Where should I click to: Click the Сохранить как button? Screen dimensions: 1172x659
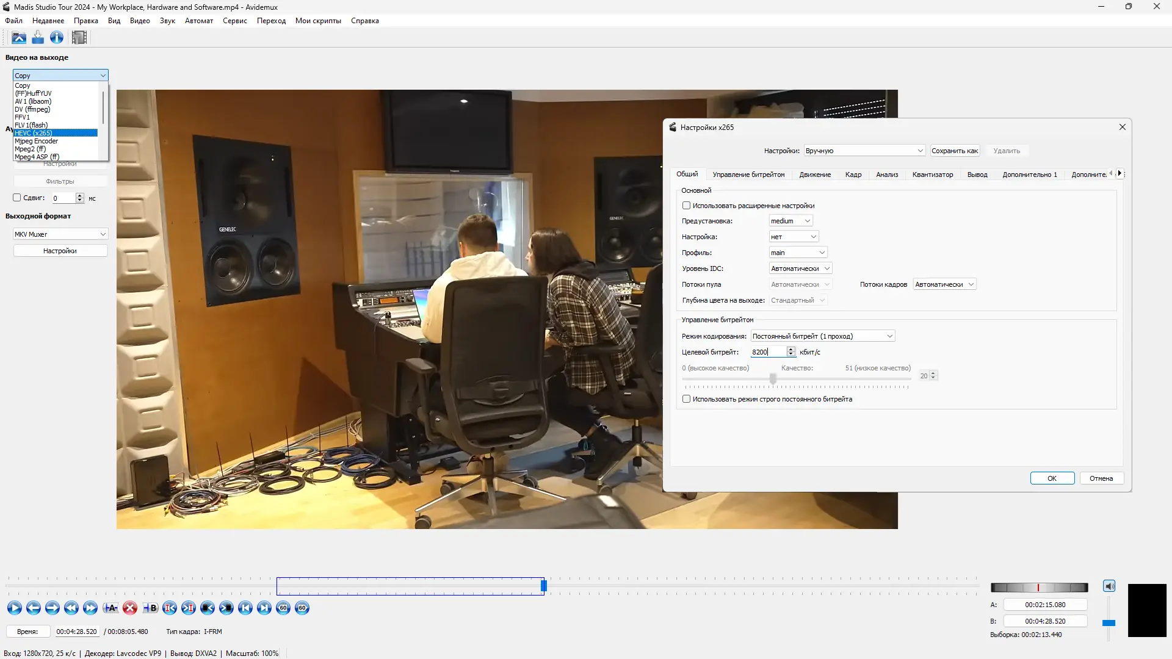tap(954, 151)
